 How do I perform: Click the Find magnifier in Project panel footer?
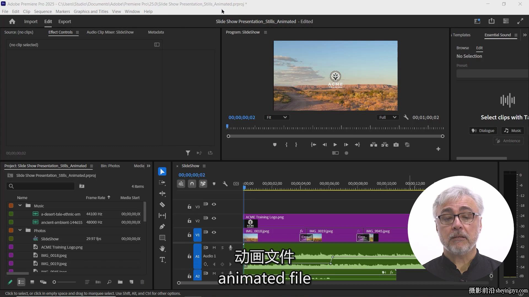[109, 282]
